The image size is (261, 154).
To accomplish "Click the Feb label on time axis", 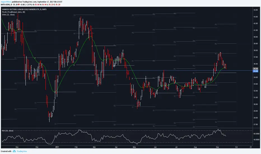I will [76, 147].
